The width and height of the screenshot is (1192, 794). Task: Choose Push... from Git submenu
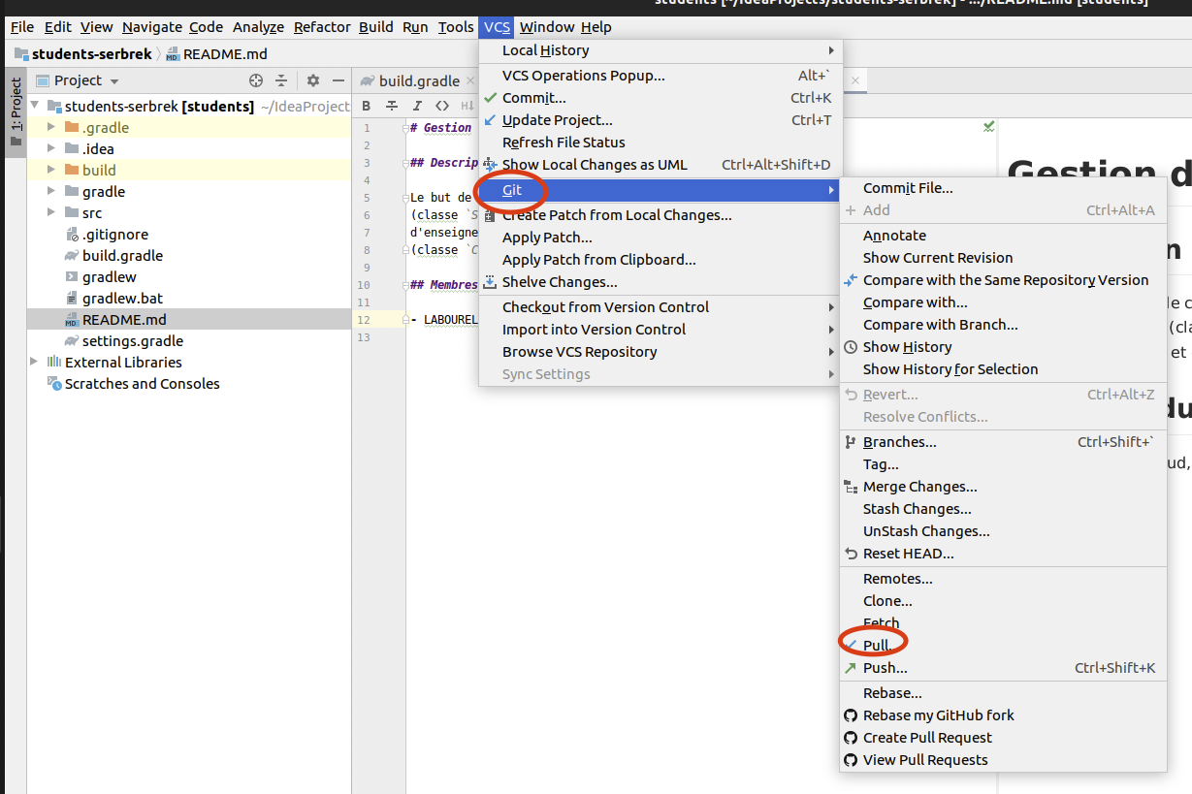tap(885, 668)
